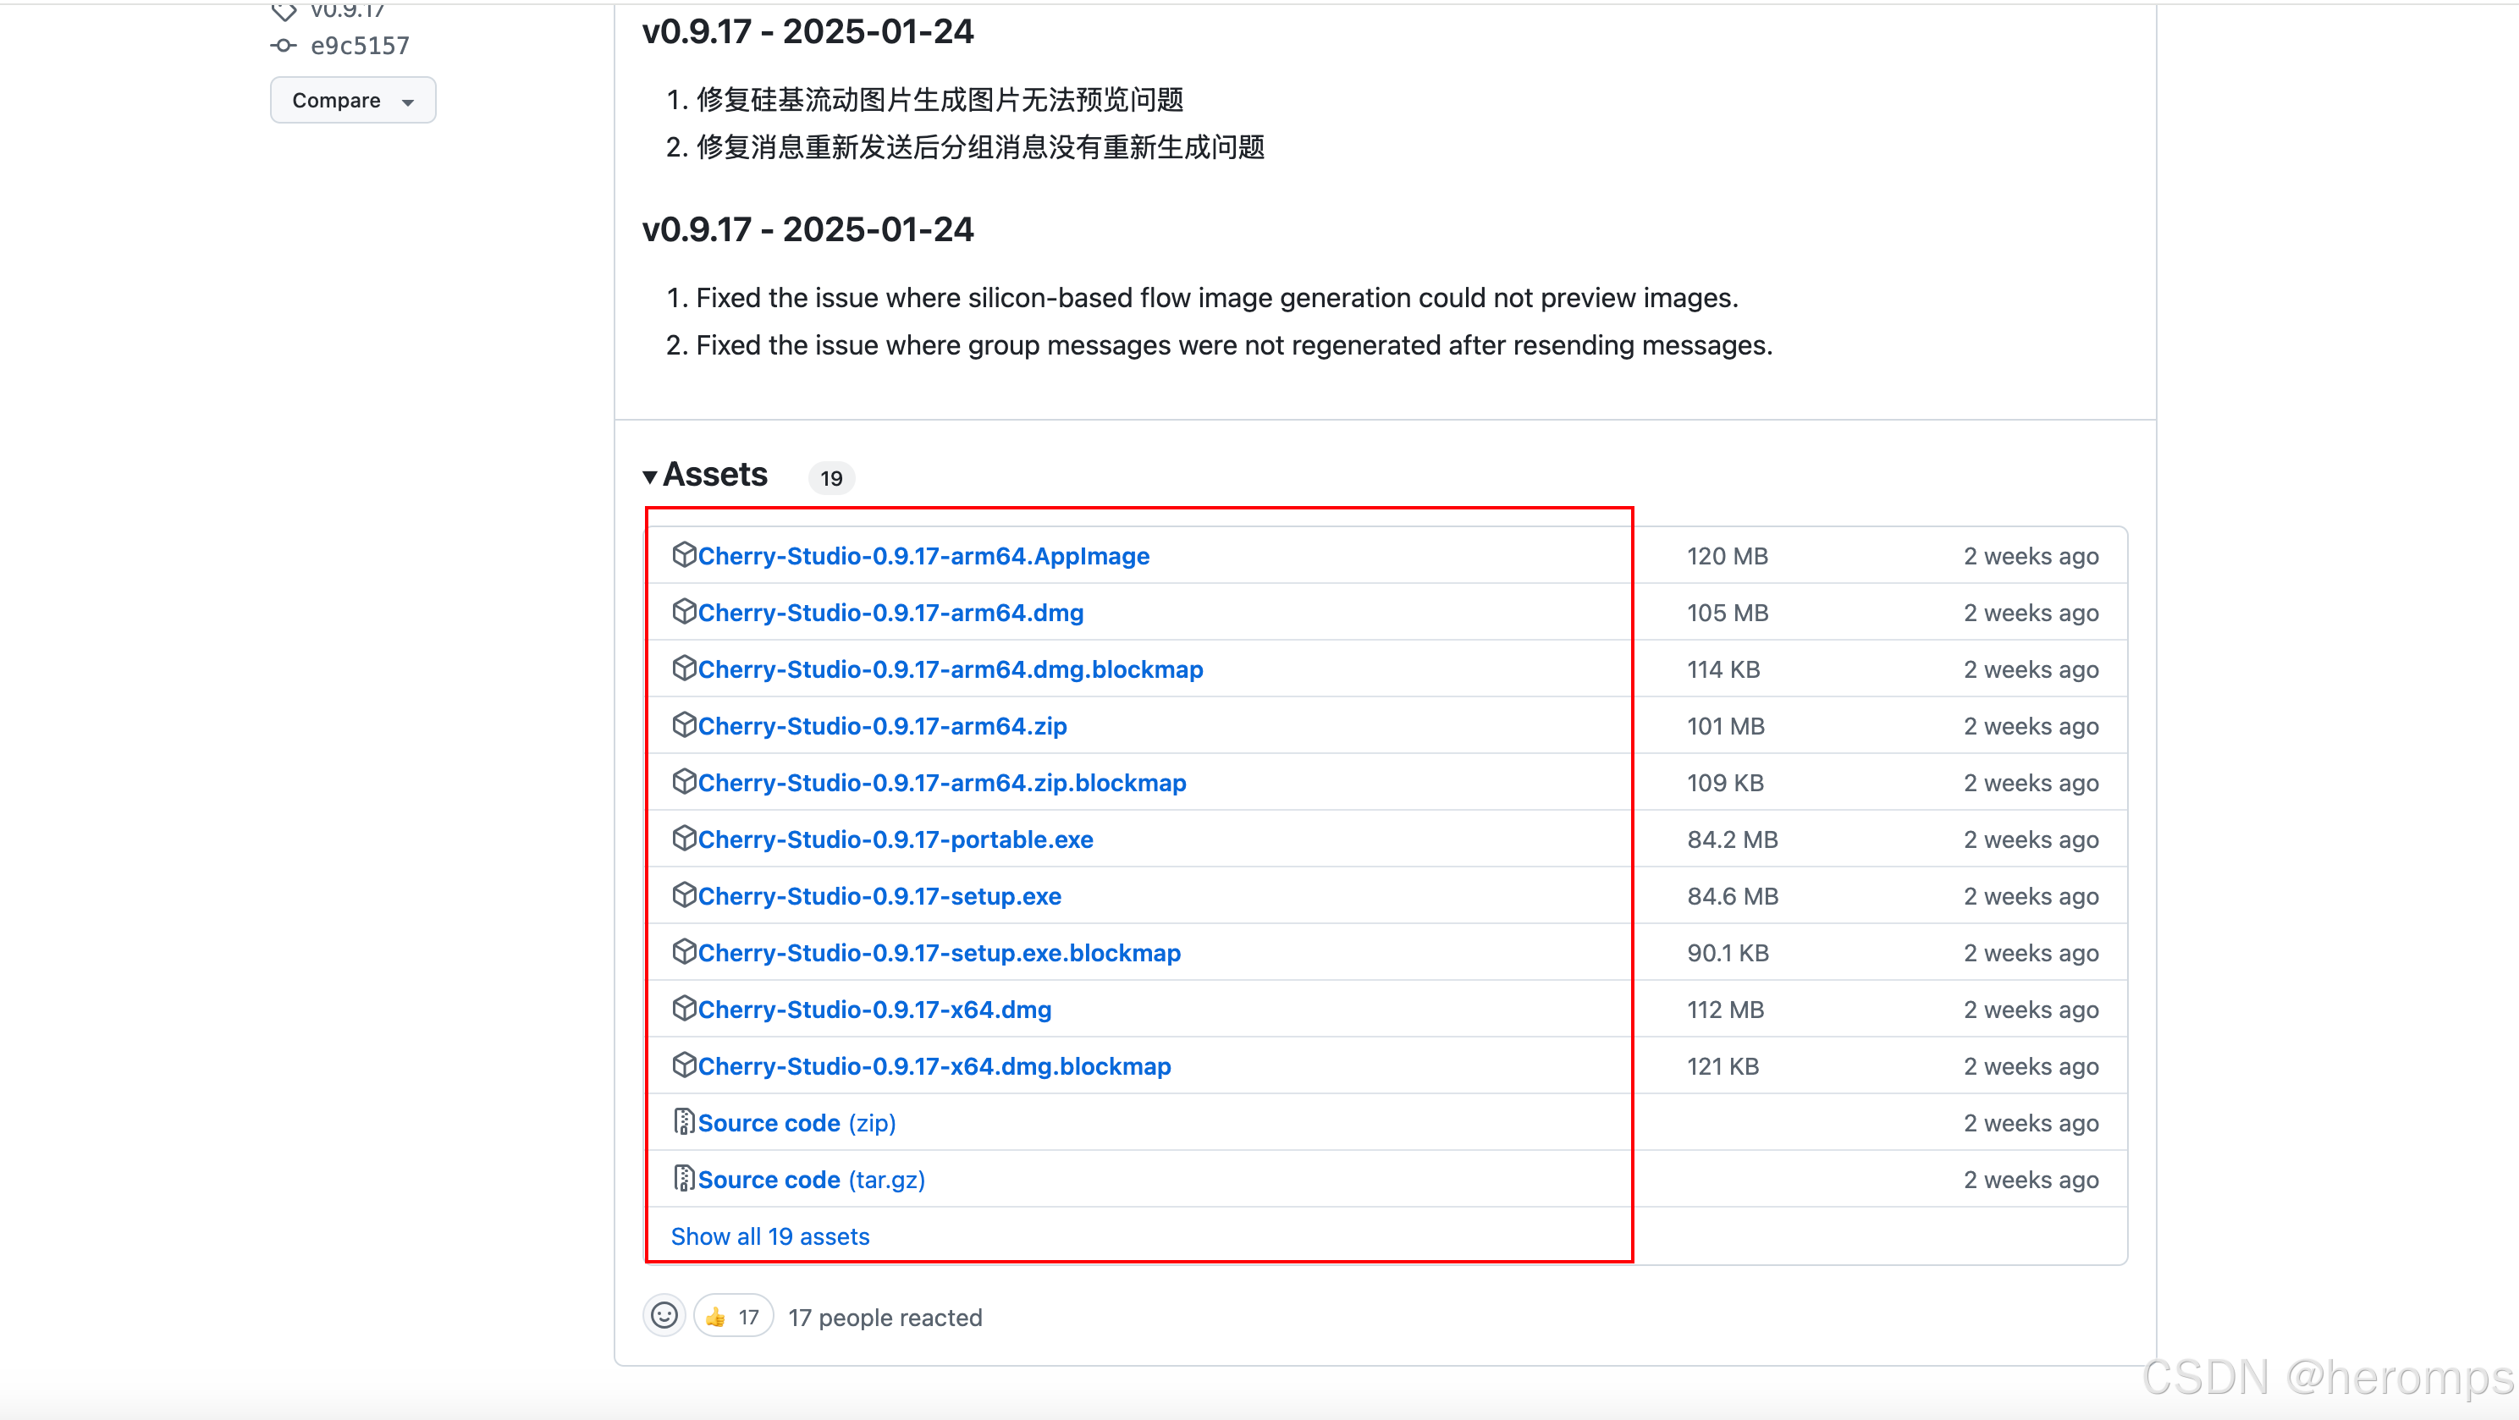Download Cherry-Studio-0.9.17-arm64.dmg.blockmap file

[950, 669]
